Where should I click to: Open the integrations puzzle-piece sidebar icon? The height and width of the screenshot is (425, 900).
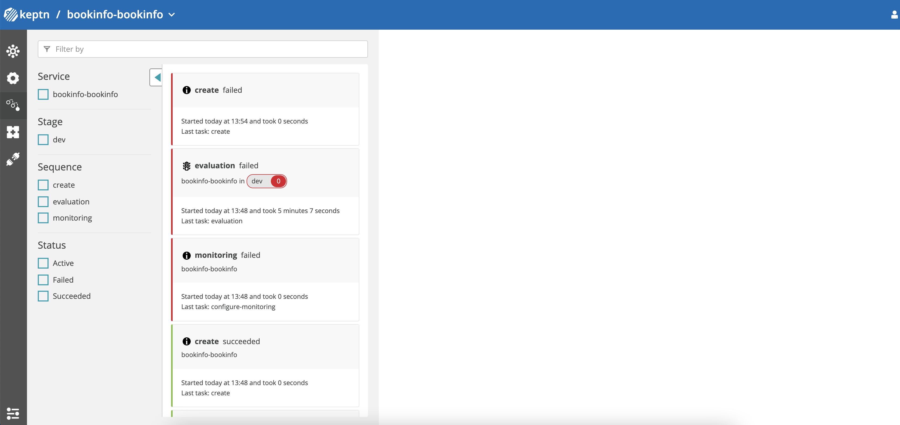(13, 132)
